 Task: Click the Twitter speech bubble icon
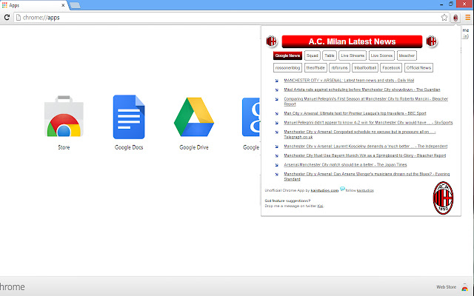click(x=342, y=189)
